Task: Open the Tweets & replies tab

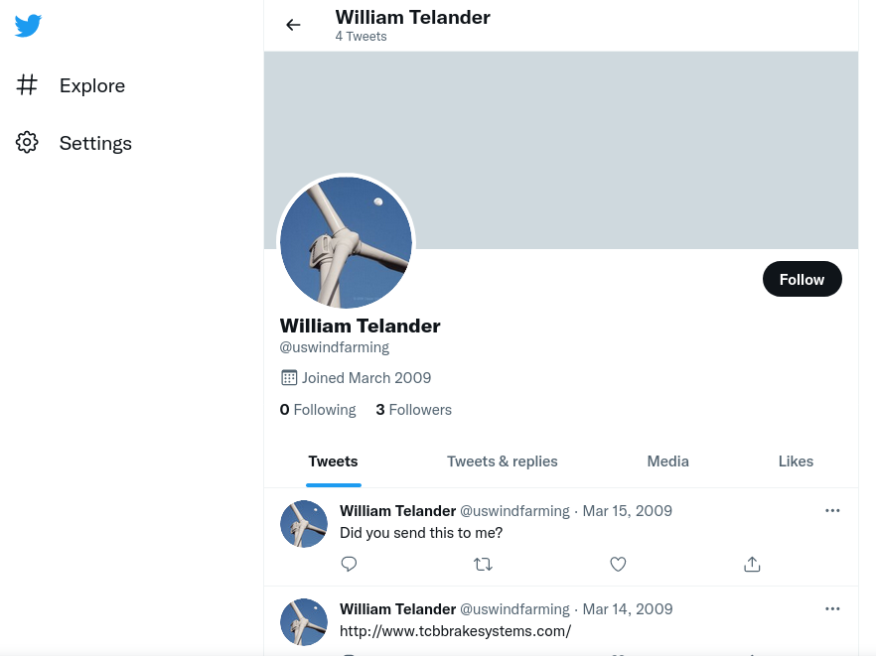Action: coord(502,461)
